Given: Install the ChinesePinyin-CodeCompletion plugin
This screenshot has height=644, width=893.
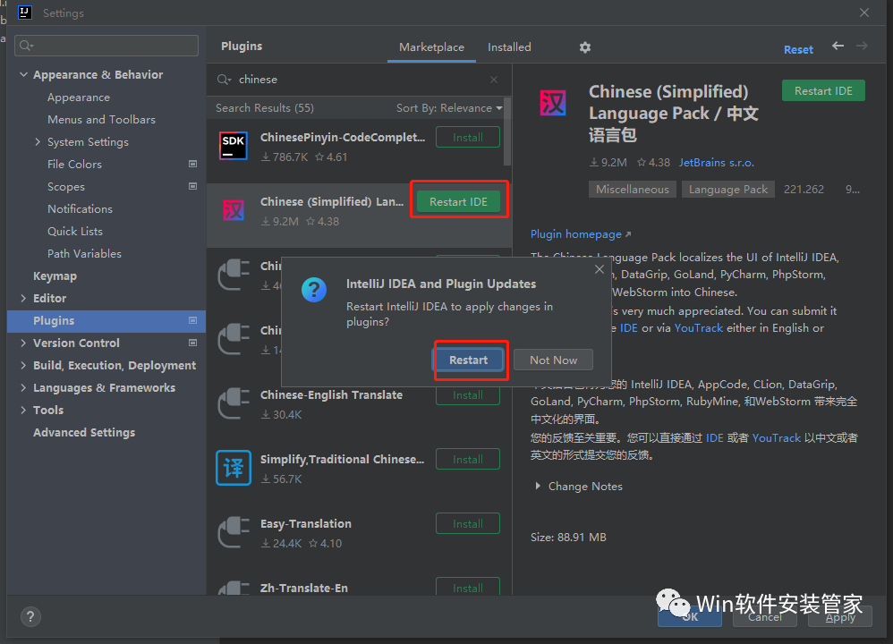Looking at the screenshot, I should click(x=468, y=137).
